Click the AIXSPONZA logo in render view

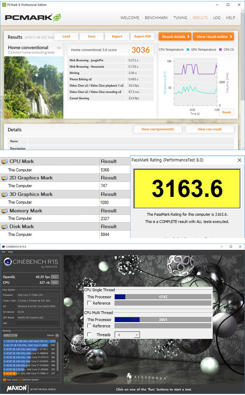coord(147,377)
